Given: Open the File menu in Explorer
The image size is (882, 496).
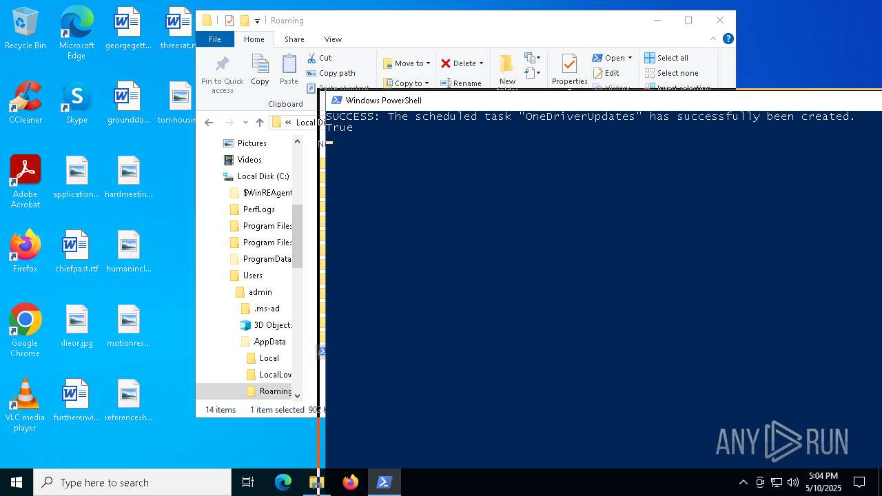Looking at the screenshot, I should tap(215, 39).
